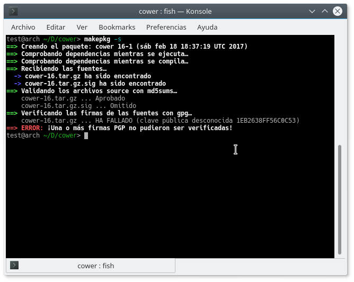Select the 'cower : fish' tab
Screen dimensions: 354x282
[x=91, y=266]
